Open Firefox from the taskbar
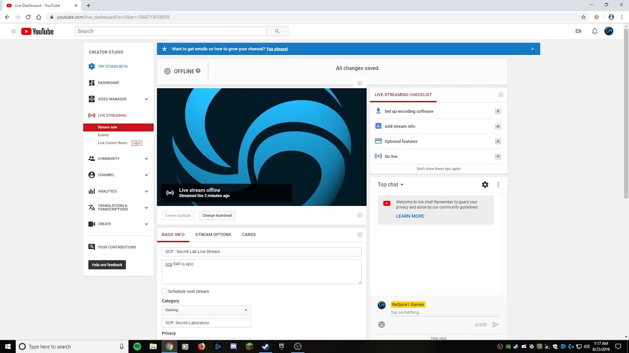Screen dimensions: 629x353 pos(201,347)
